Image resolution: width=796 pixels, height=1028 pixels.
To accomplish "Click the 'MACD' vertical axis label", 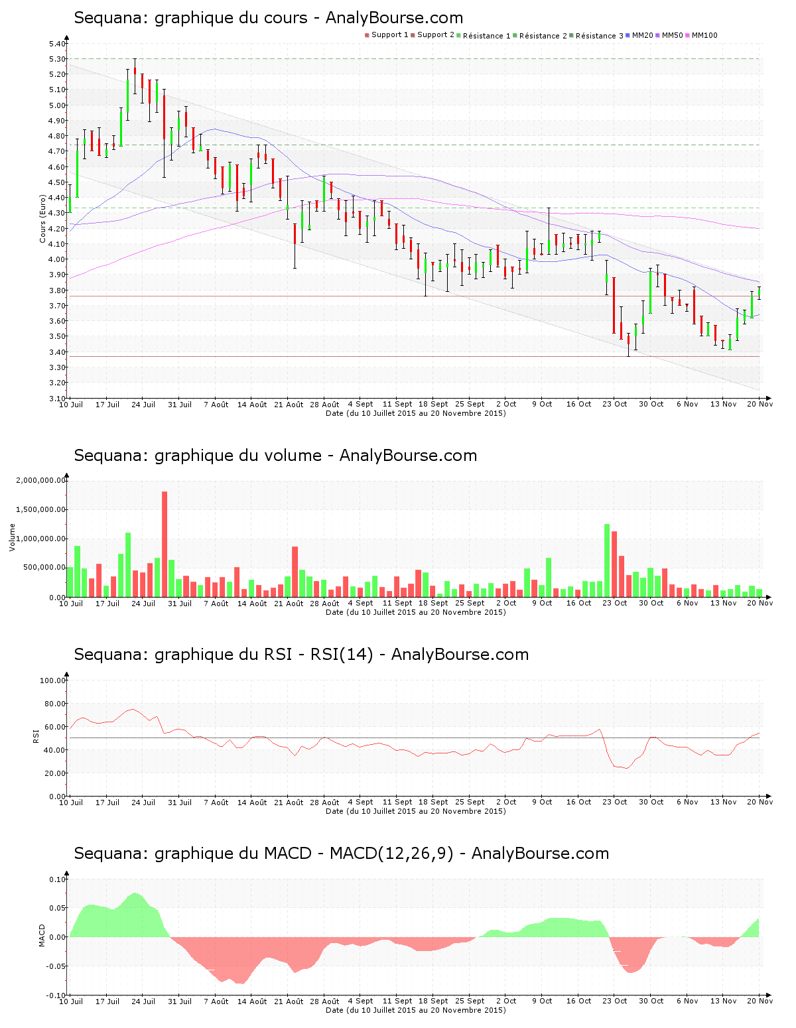I will 42,935.
